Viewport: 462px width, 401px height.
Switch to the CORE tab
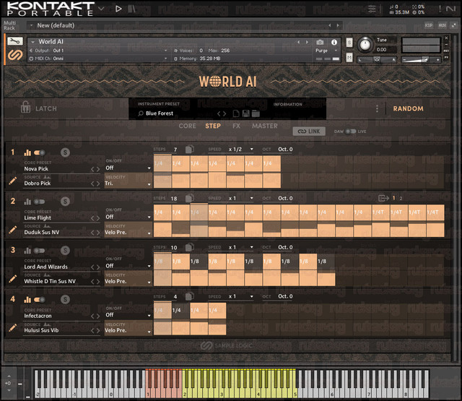coord(188,126)
